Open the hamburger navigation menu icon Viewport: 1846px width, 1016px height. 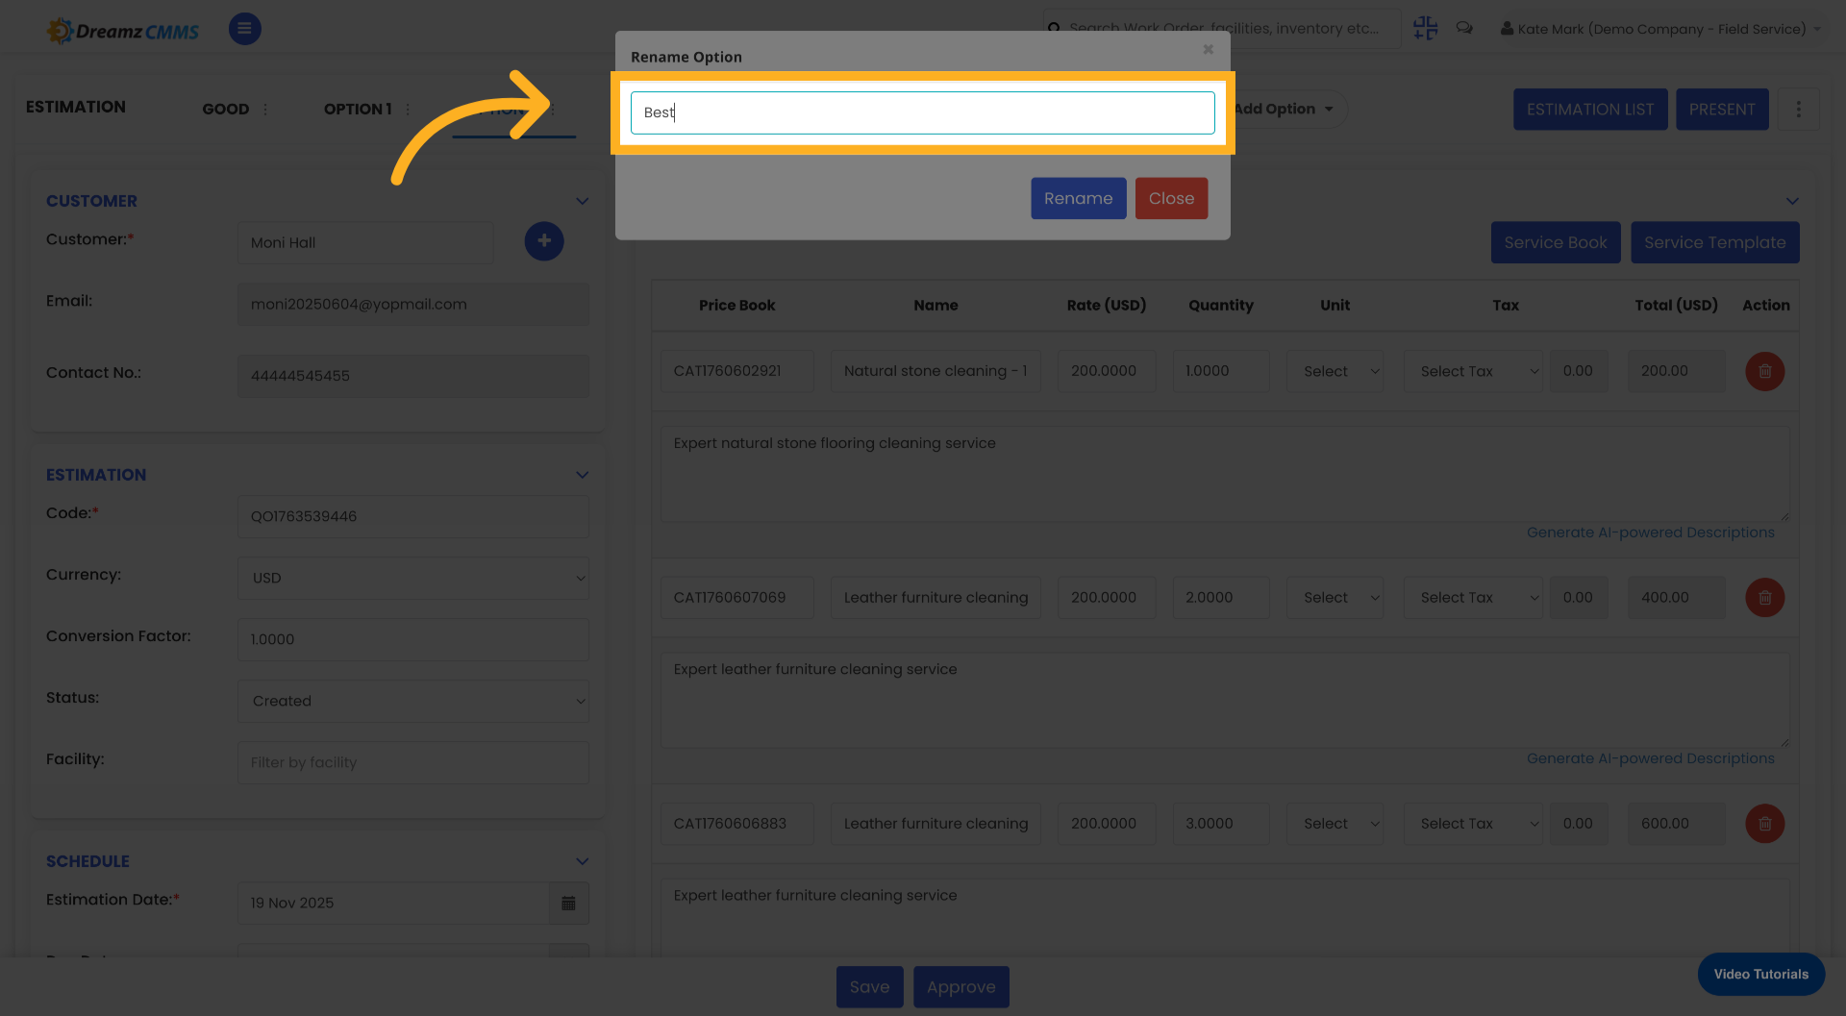[244, 29]
